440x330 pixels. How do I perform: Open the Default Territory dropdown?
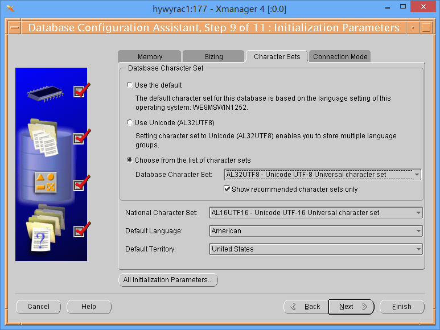(316, 249)
